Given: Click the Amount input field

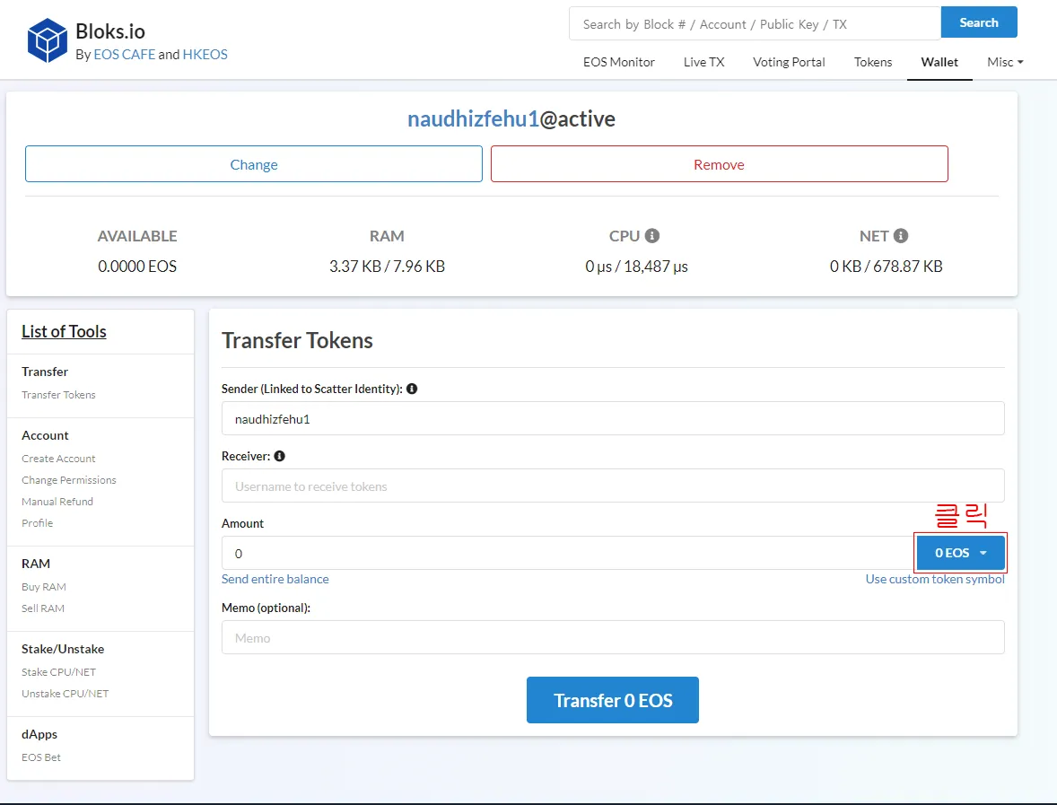Looking at the screenshot, I should [568, 554].
